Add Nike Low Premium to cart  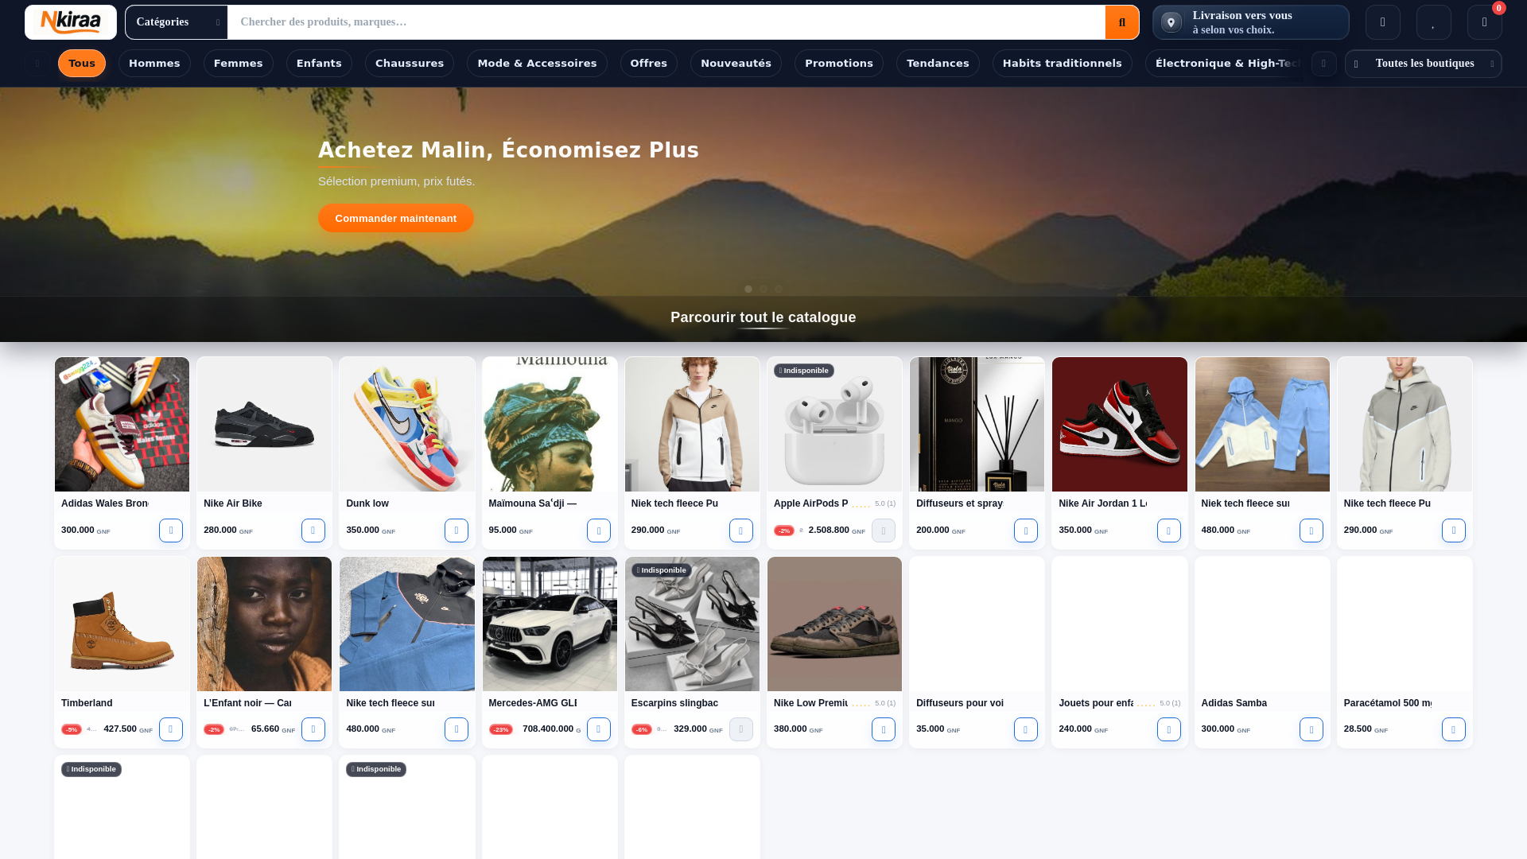pos(884,729)
